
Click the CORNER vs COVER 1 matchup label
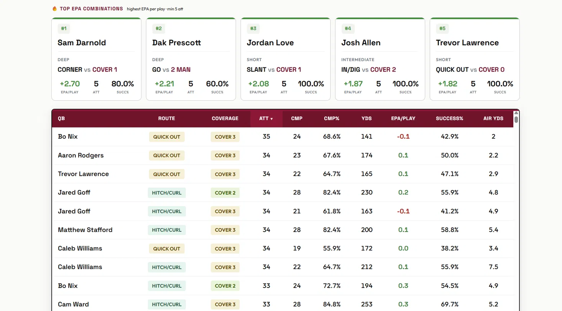(87, 70)
